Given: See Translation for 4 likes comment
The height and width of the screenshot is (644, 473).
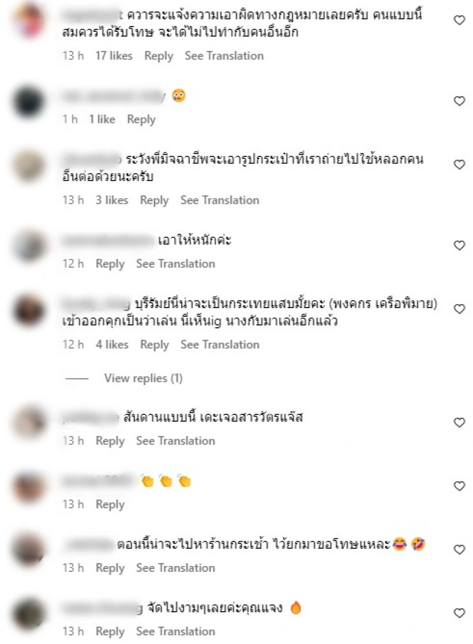Looking at the screenshot, I should [220, 344].
